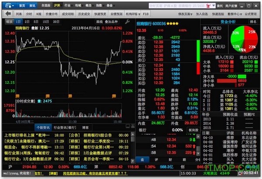Select the 盘 tab under quote panel
Screen dimensions: 262x179
(142, 160)
